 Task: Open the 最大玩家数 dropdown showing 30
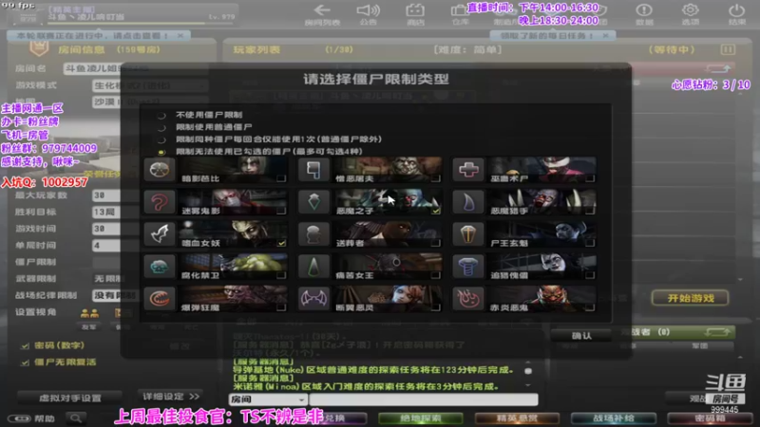106,195
